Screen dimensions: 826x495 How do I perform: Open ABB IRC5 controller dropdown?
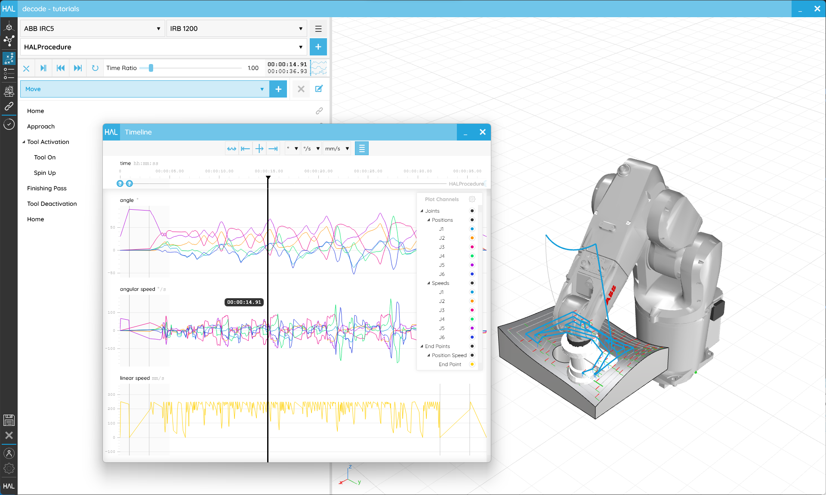click(x=92, y=29)
